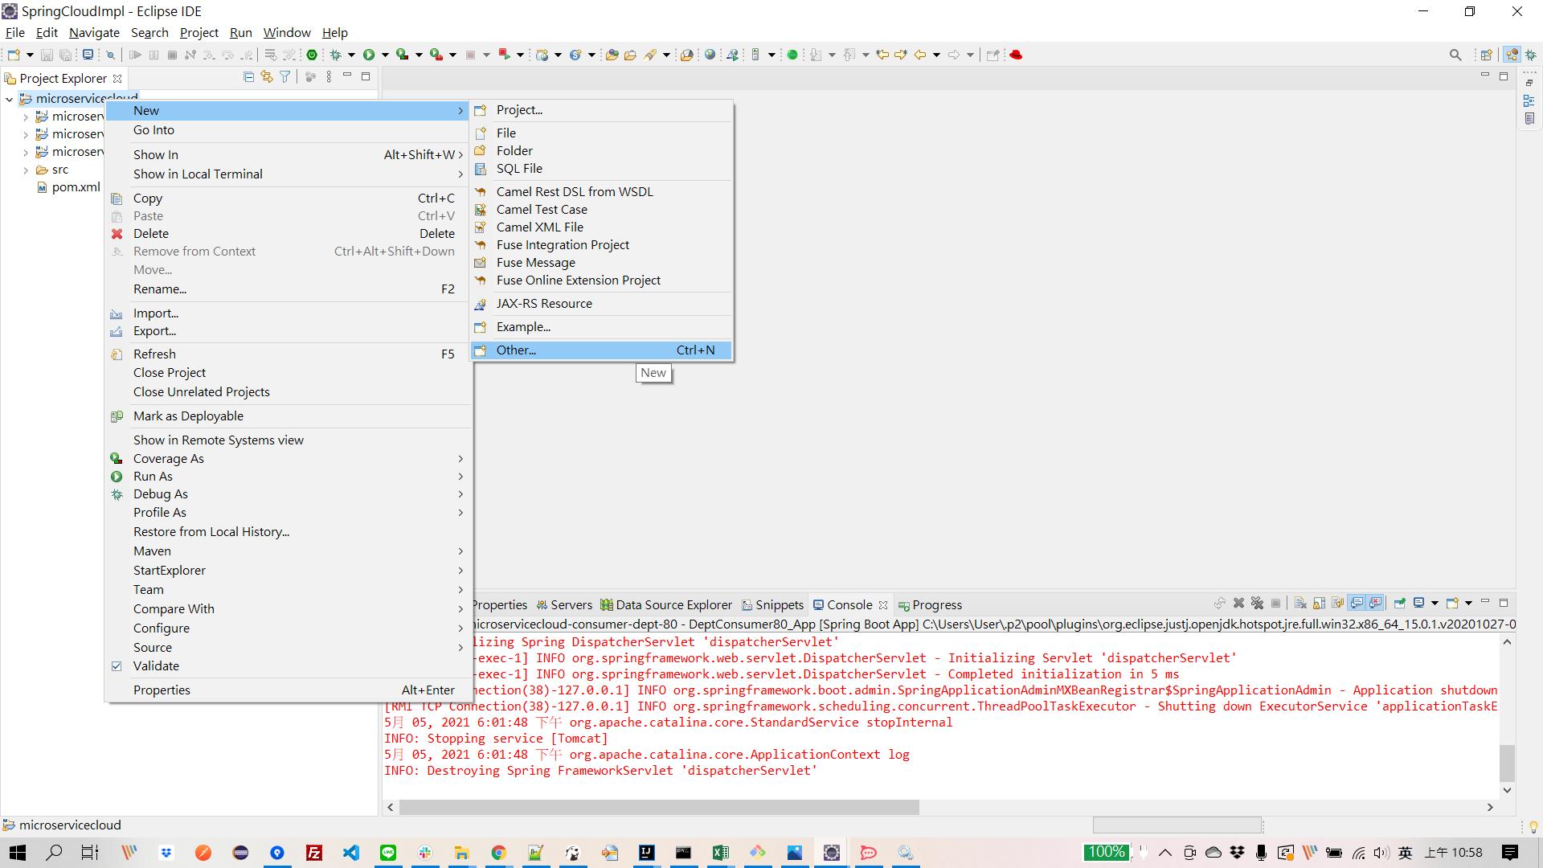The width and height of the screenshot is (1543, 868).
Task: Open FileZilla from the taskbar
Action: tap(314, 853)
